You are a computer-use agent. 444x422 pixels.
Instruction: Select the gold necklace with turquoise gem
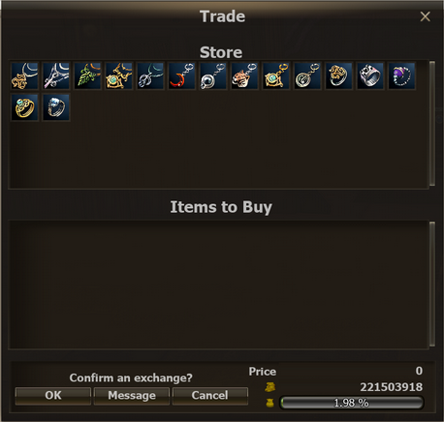pyautogui.click(x=119, y=76)
